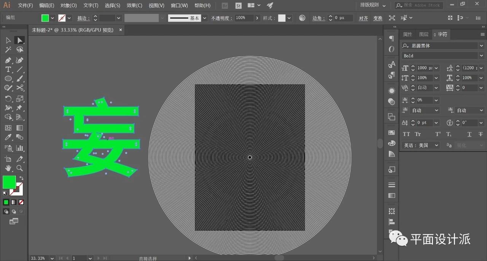487x261 pixels.
Task: Select the Scissors tool
Action: pyautogui.click(x=20, y=88)
